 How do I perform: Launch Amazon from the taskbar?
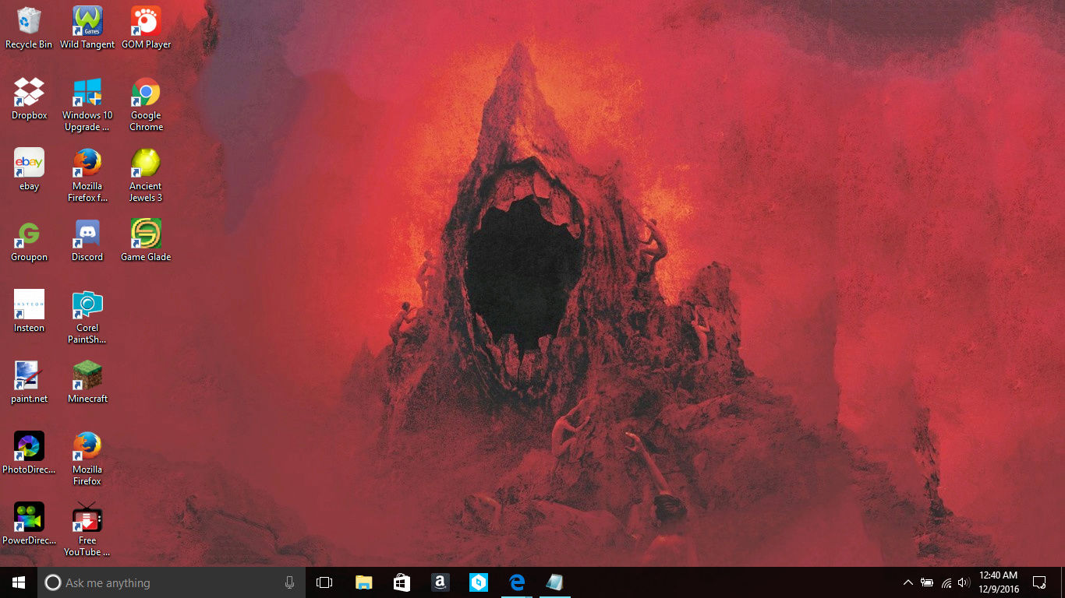click(x=440, y=582)
